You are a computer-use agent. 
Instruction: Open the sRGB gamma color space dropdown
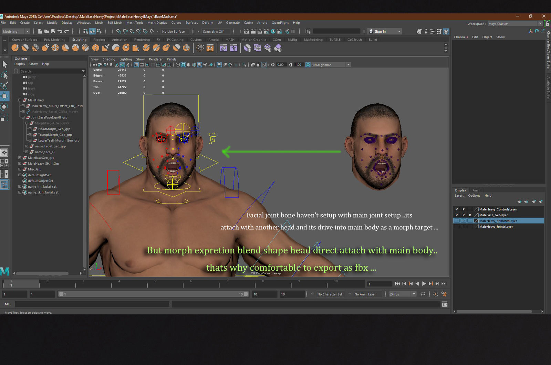pos(331,65)
